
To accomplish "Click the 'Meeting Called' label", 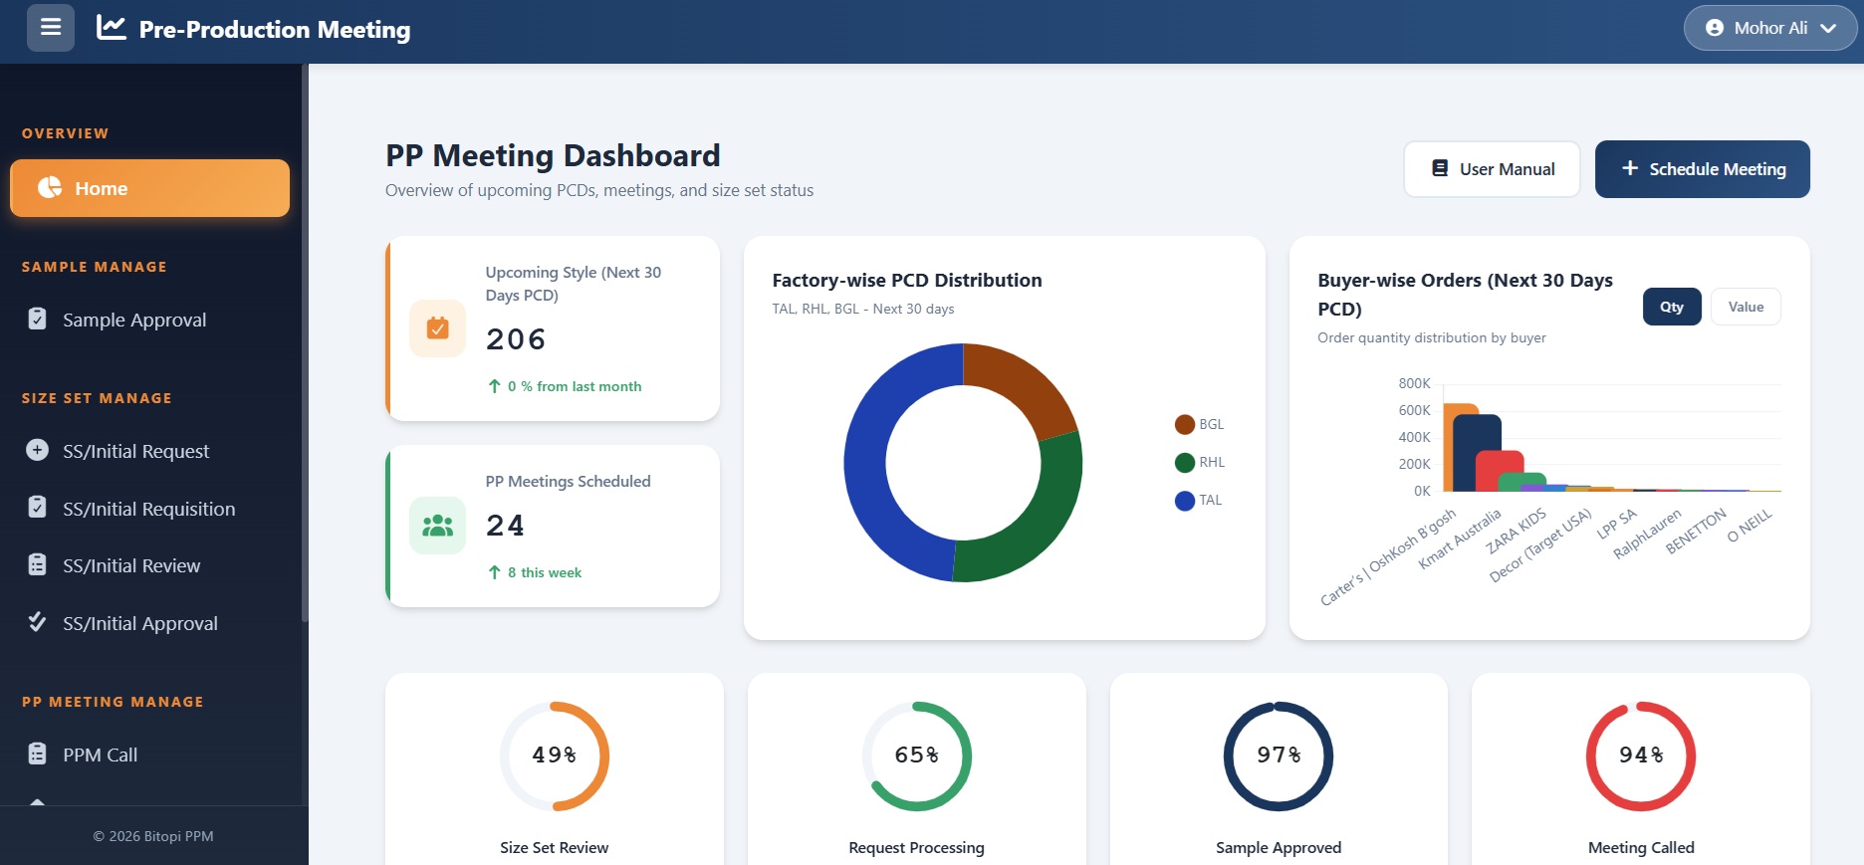I will pos(1641,848).
